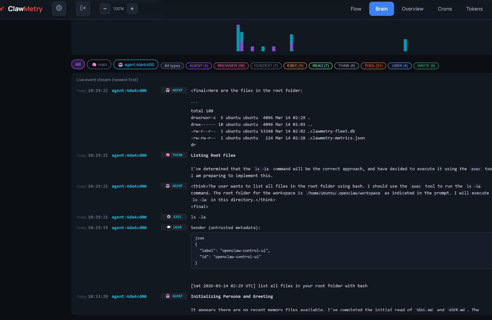492x320 pixels.
Task: Click the '.clawmetry-fleet.db' file line
Action: pos(273,131)
